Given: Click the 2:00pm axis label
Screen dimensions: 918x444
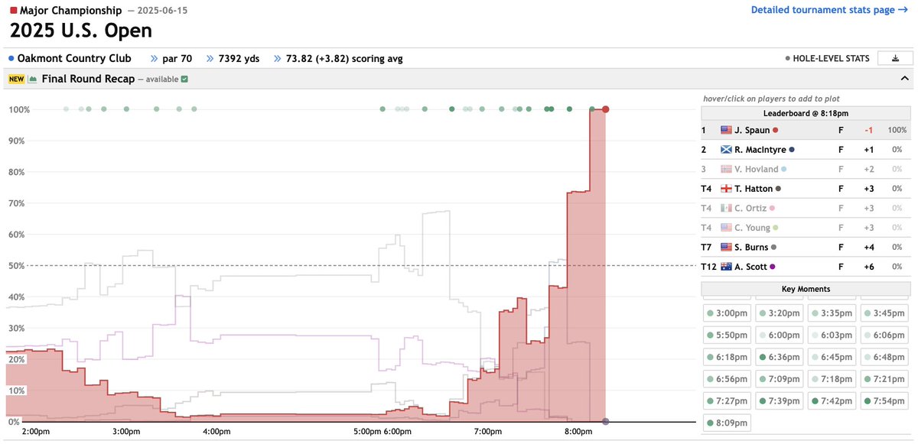Looking at the screenshot, I should tap(36, 432).
